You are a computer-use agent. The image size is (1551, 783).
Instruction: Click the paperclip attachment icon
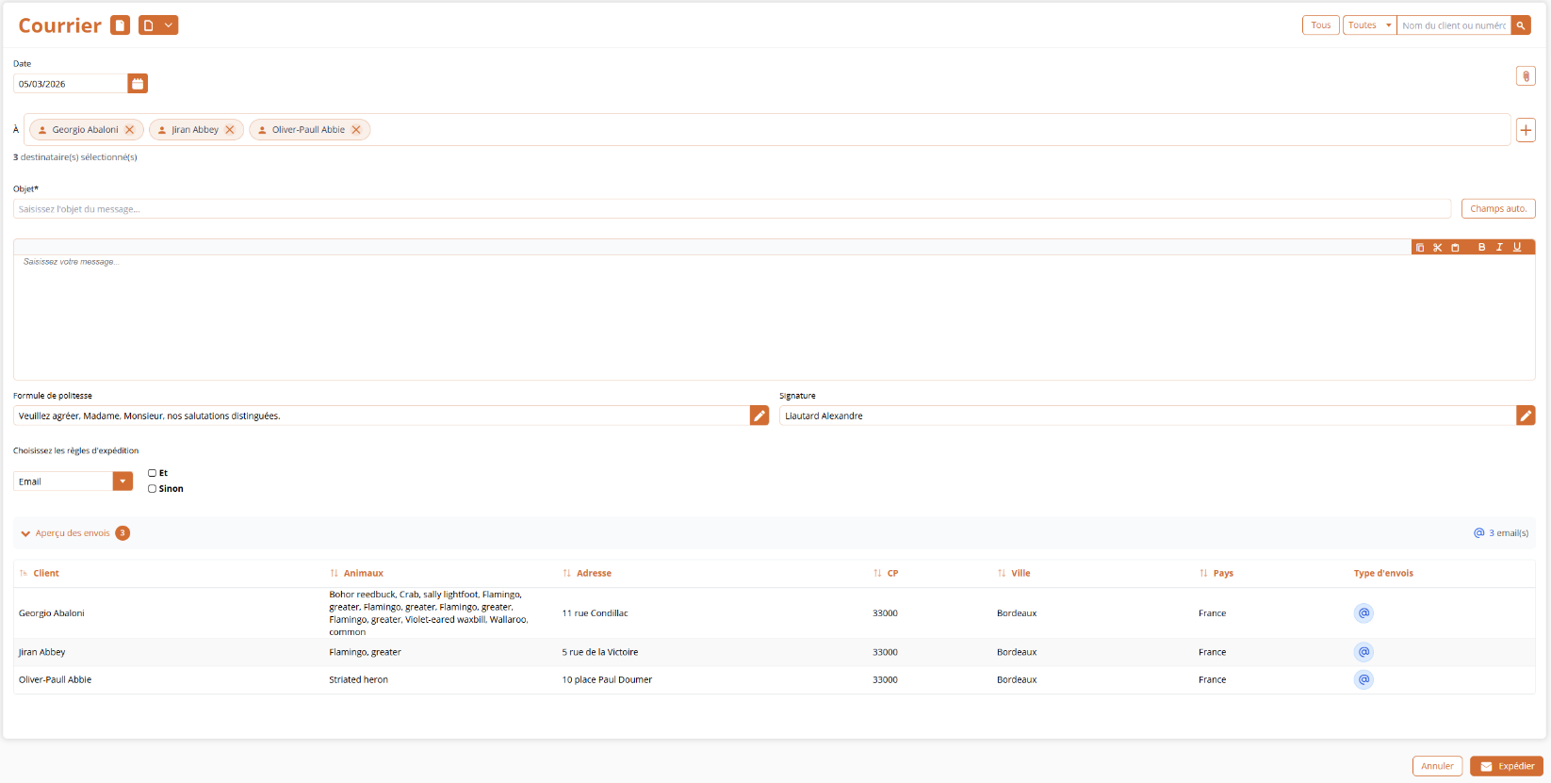(x=1526, y=76)
